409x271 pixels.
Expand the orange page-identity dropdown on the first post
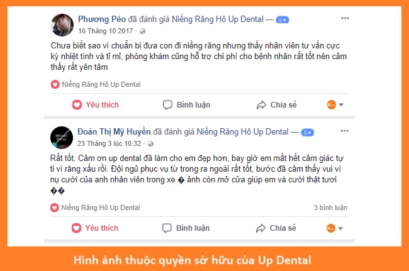coord(335,105)
